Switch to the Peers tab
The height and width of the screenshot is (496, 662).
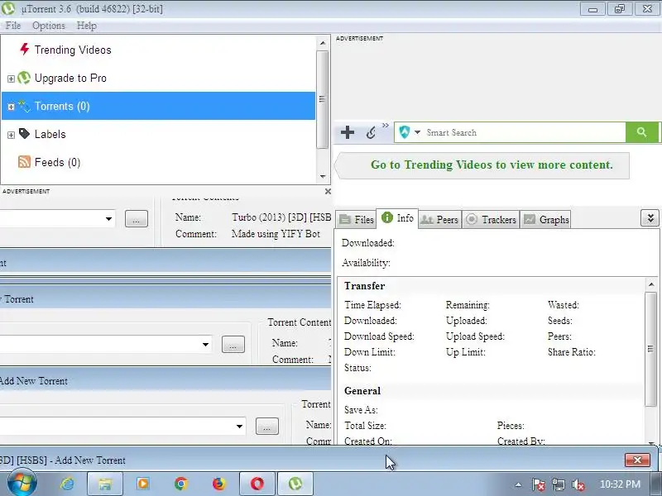[439, 219]
